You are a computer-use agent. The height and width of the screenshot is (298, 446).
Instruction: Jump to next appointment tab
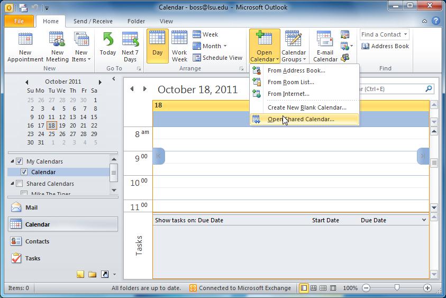pos(423,156)
